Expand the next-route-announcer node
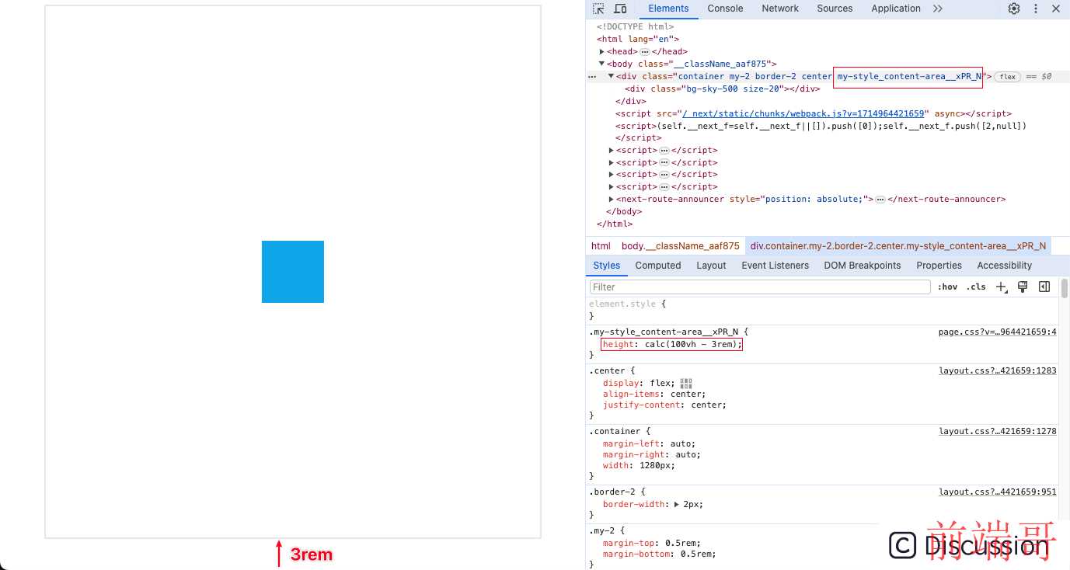Image resolution: width=1070 pixels, height=570 pixels. 612,200
